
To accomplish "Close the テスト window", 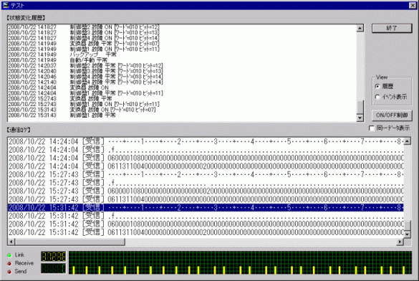I will coord(413,5).
